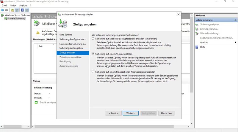
Task: Choose freigegebenen Netzwerkordner backup option
Action: coord(93,72)
